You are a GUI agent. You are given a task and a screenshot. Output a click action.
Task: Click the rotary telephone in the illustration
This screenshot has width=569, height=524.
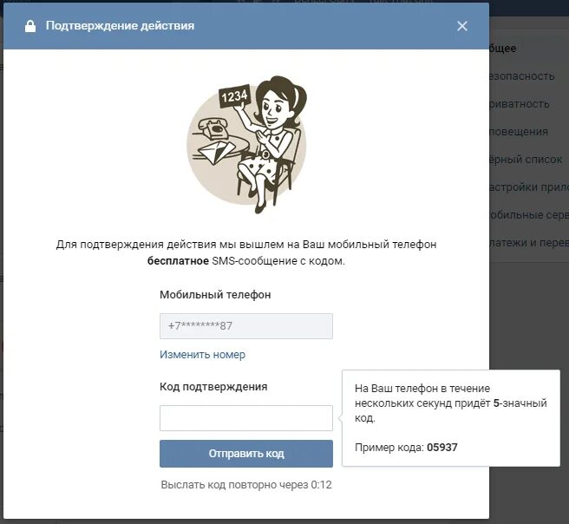pyautogui.click(x=213, y=128)
